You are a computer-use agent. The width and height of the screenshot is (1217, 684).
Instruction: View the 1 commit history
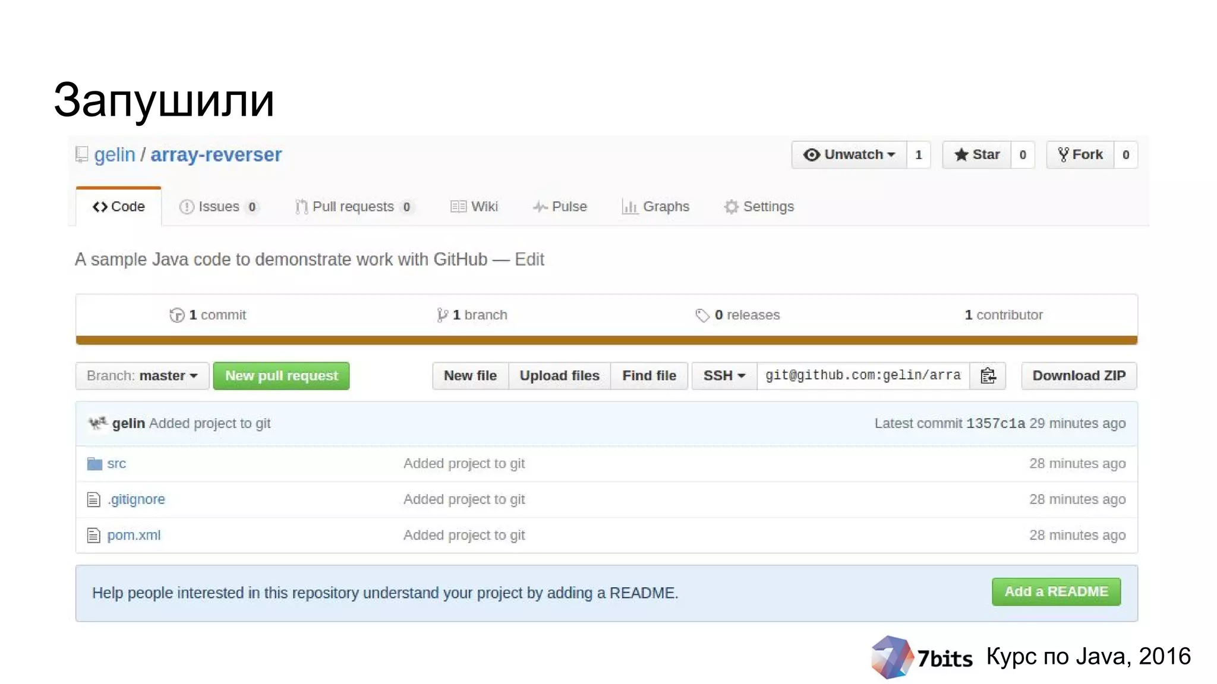tap(208, 315)
